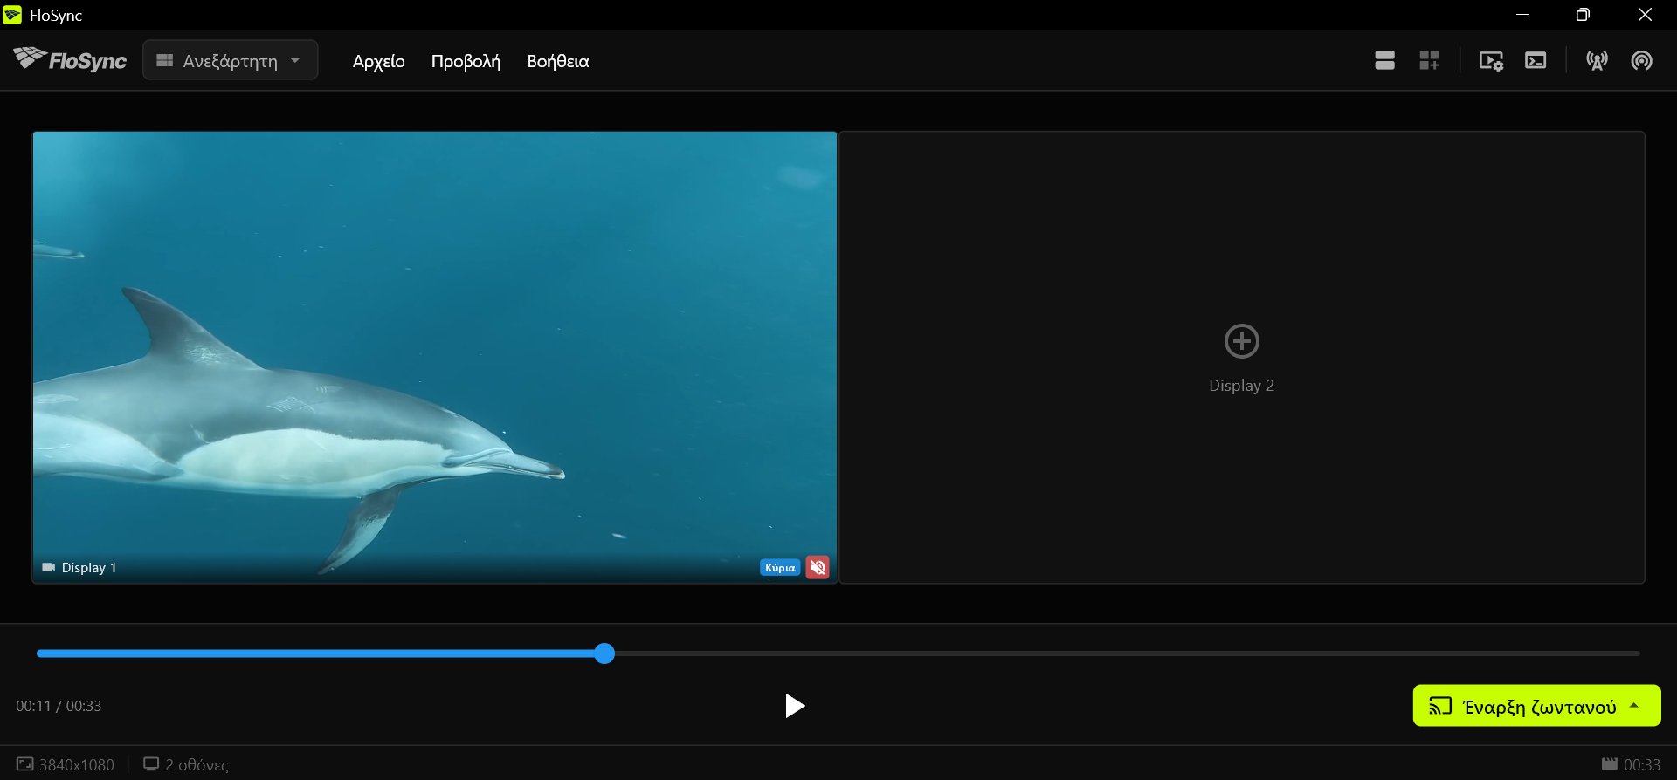Click the 2 οθόνες status text
Viewport: 1677px width, 780px height.
coord(197,765)
